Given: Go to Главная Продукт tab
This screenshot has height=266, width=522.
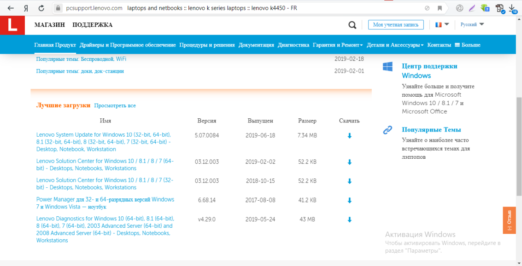Looking at the screenshot, I should [x=55, y=45].
